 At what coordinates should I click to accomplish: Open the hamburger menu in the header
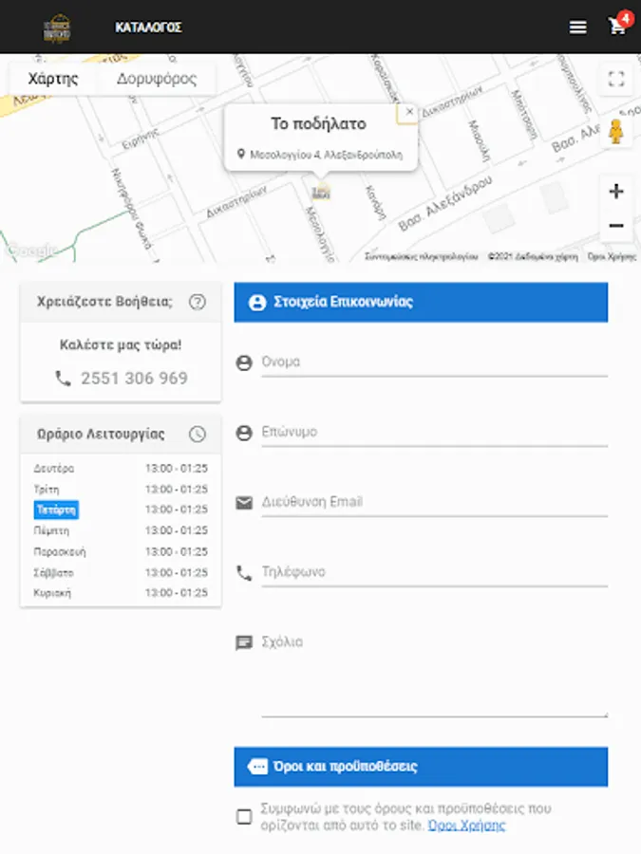coord(577,27)
